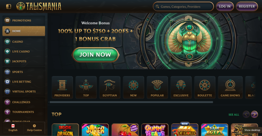Open the Exclusive pharaoh category
Viewport: 262px width, 136px height.
click(181, 88)
